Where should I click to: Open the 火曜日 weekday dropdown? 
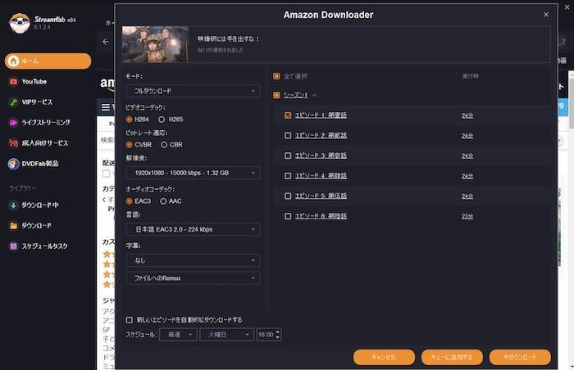226,335
